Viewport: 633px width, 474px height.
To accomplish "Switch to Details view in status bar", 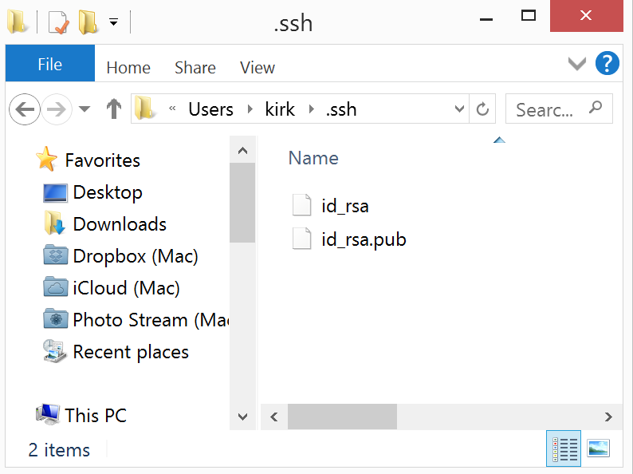I will click(x=564, y=448).
